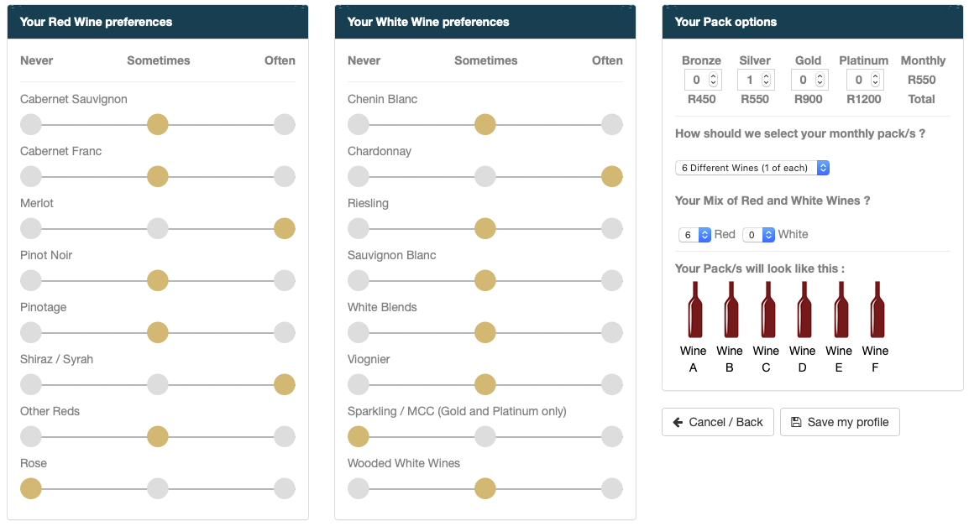969x526 pixels.
Task: Click the Wine C bottle icon
Action: coord(767,310)
